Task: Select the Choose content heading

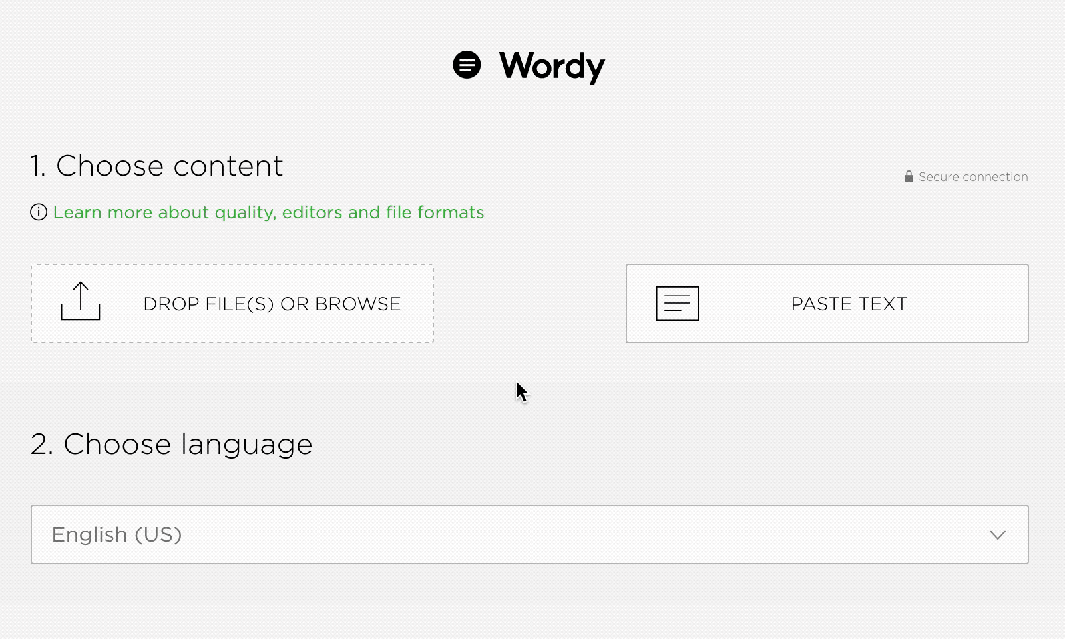Action: (156, 166)
